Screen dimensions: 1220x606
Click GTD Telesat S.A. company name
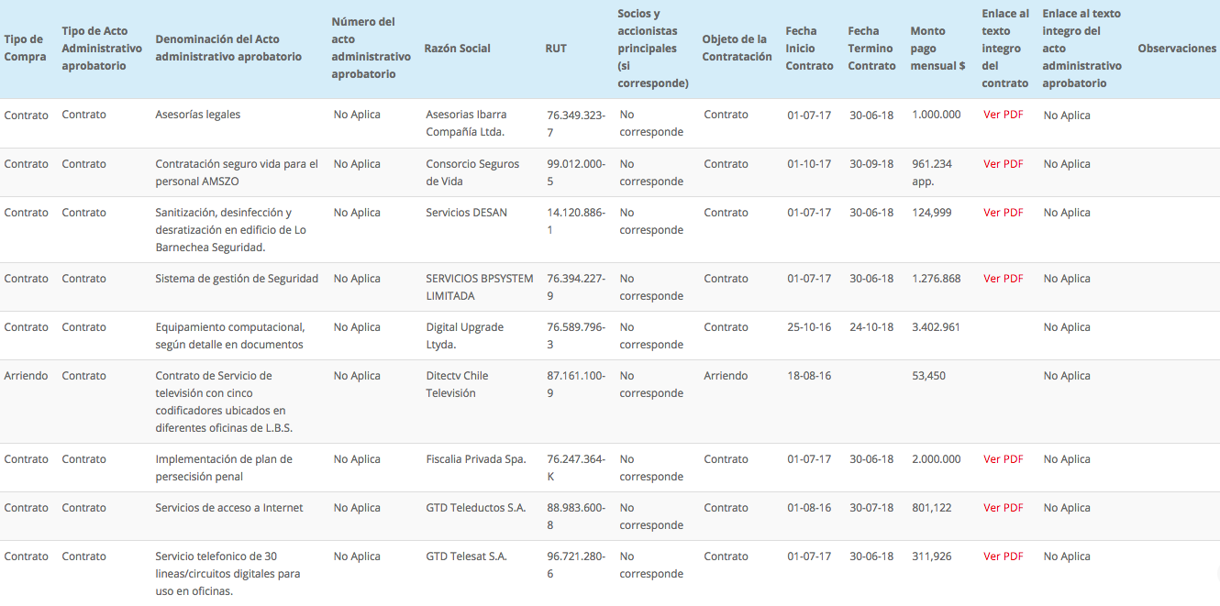tap(466, 556)
